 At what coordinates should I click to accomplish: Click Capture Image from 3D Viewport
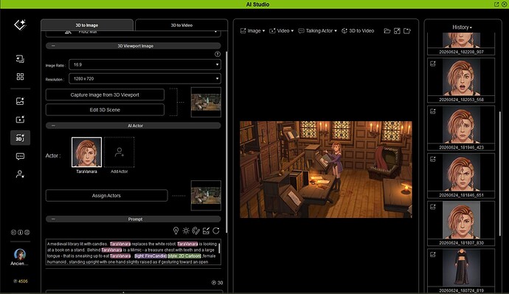[105, 95]
